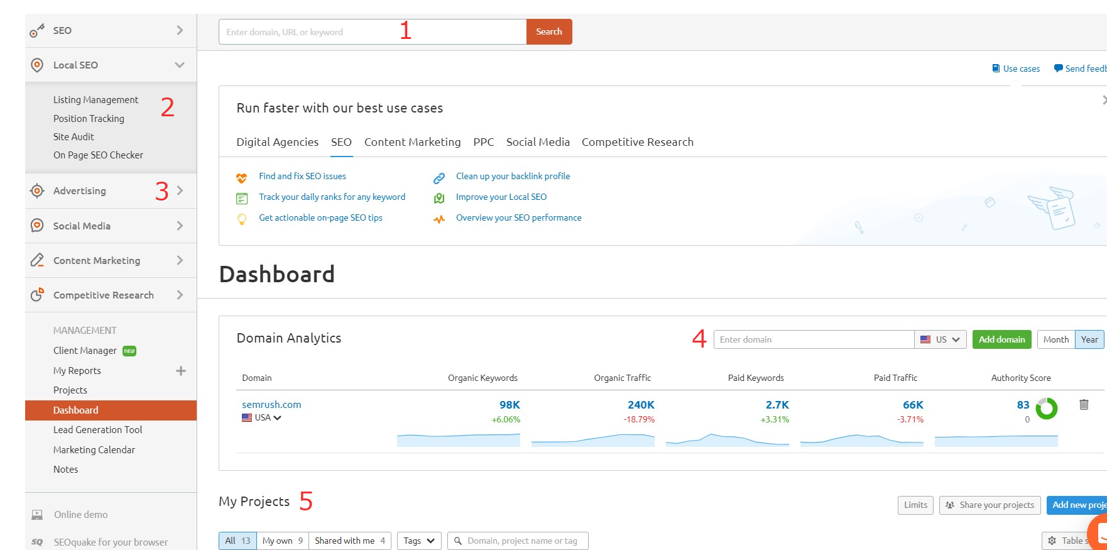Open the semrush.com domain link
1107x550 pixels.
pyautogui.click(x=271, y=405)
